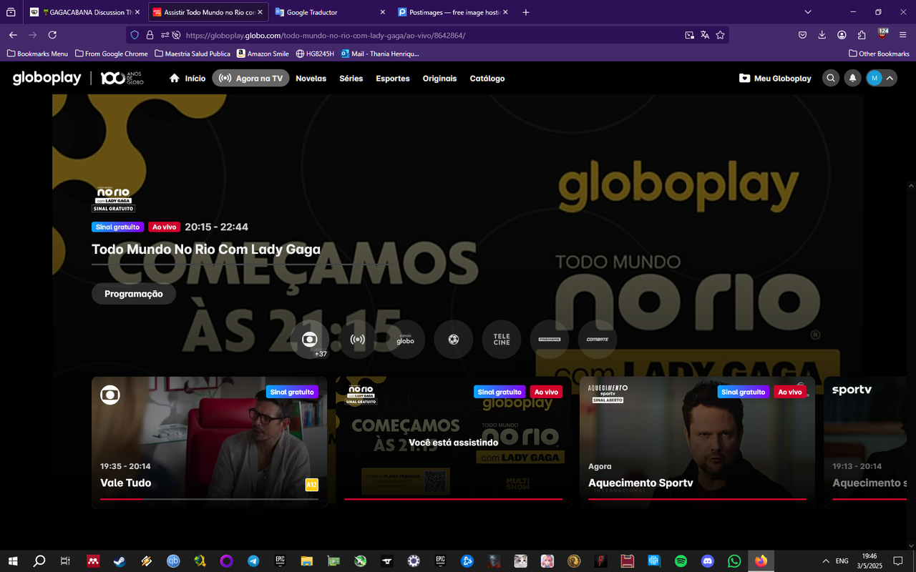Open the Bookmarks Menu folder
916x572 pixels.
[x=37, y=54]
